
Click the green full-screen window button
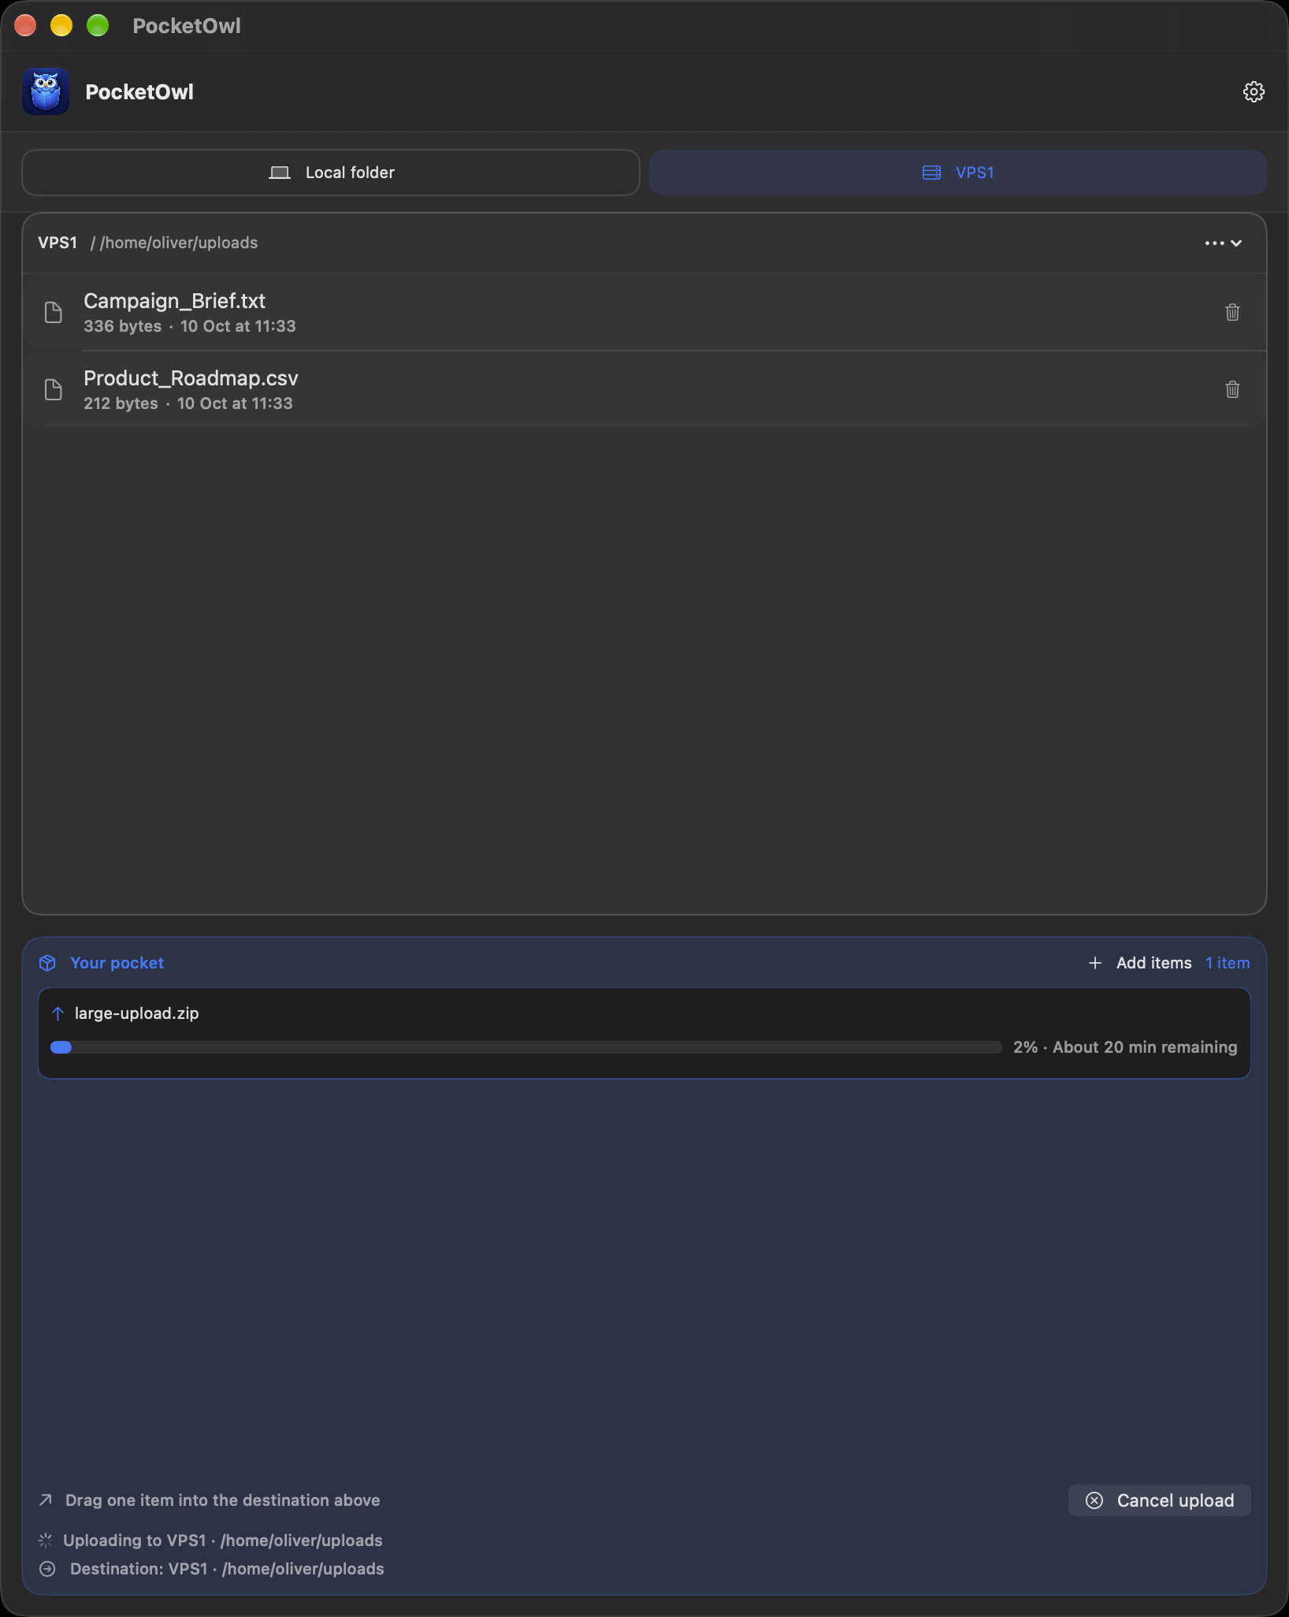(x=98, y=26)
